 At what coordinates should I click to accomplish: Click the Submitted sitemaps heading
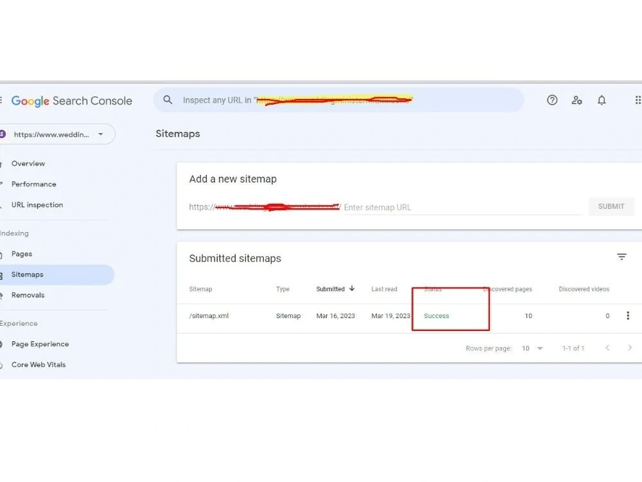pyautogui.click(x=235, y=258)
